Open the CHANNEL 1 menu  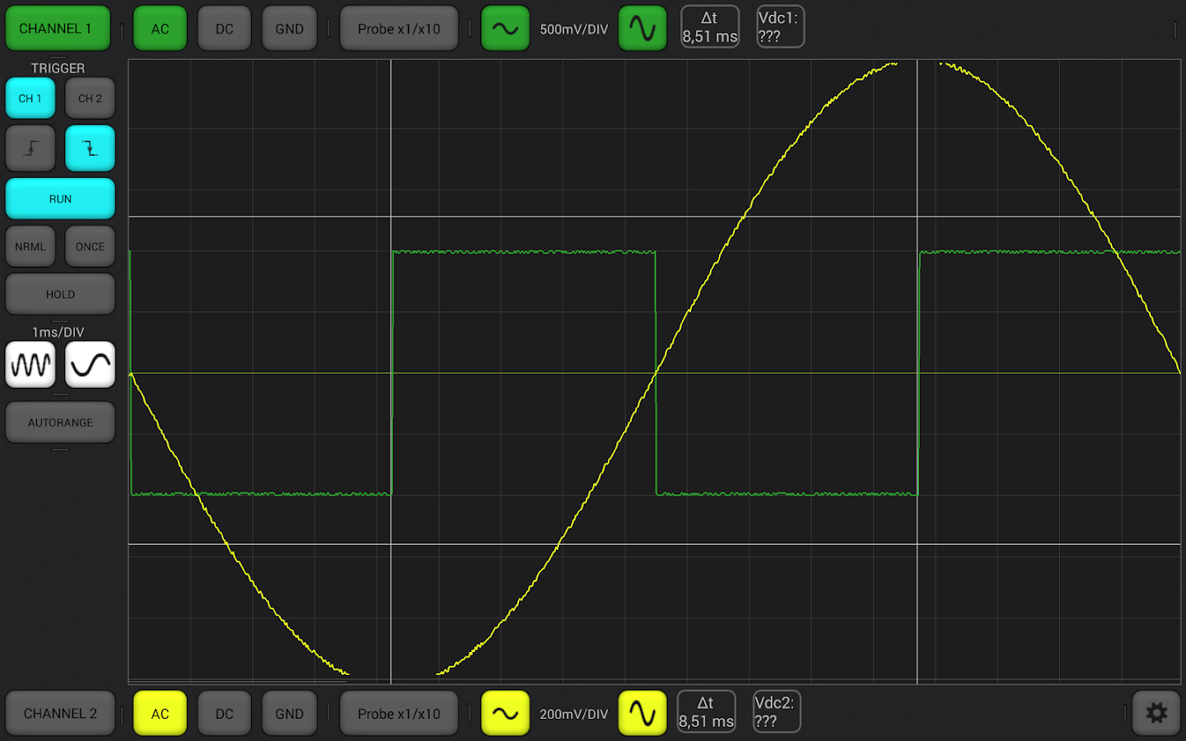click(x=57, y=26)
